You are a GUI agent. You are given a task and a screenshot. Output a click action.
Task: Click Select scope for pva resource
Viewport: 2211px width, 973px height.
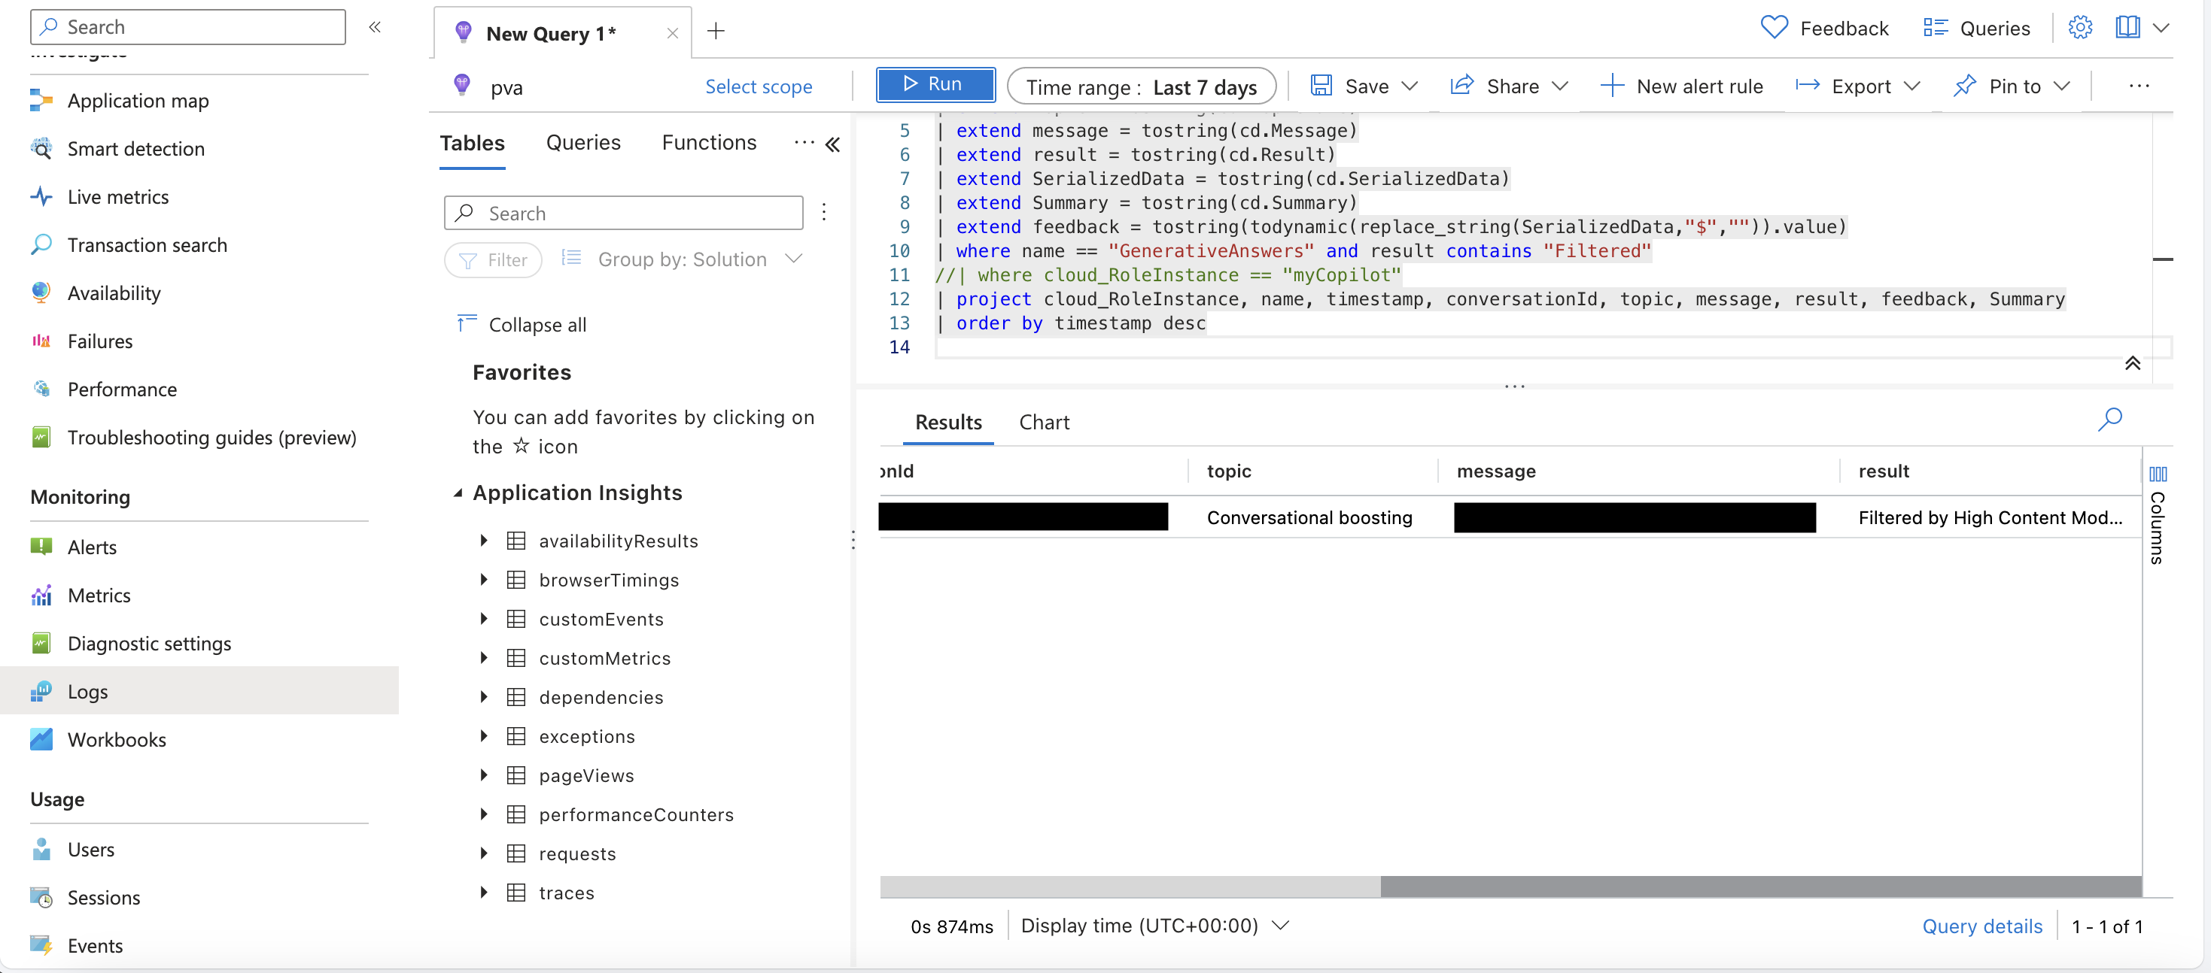pos(759,84)
